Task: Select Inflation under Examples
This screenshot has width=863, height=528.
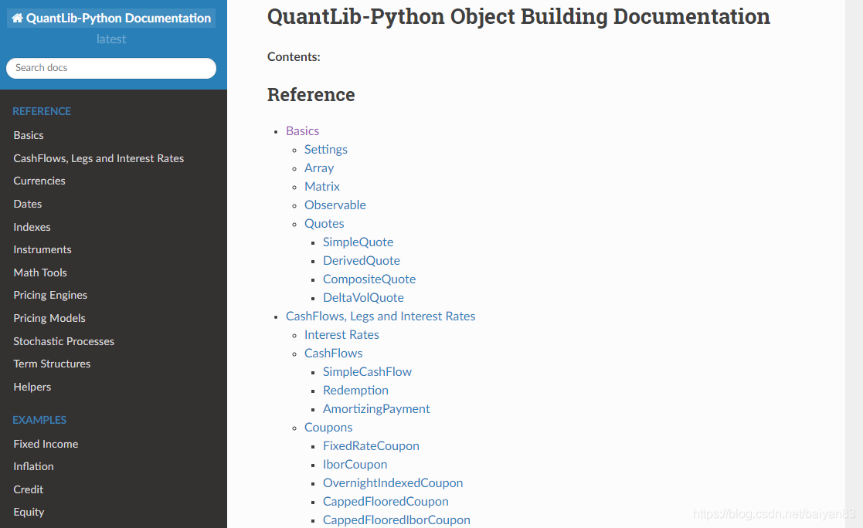Action: pos(33,466)
